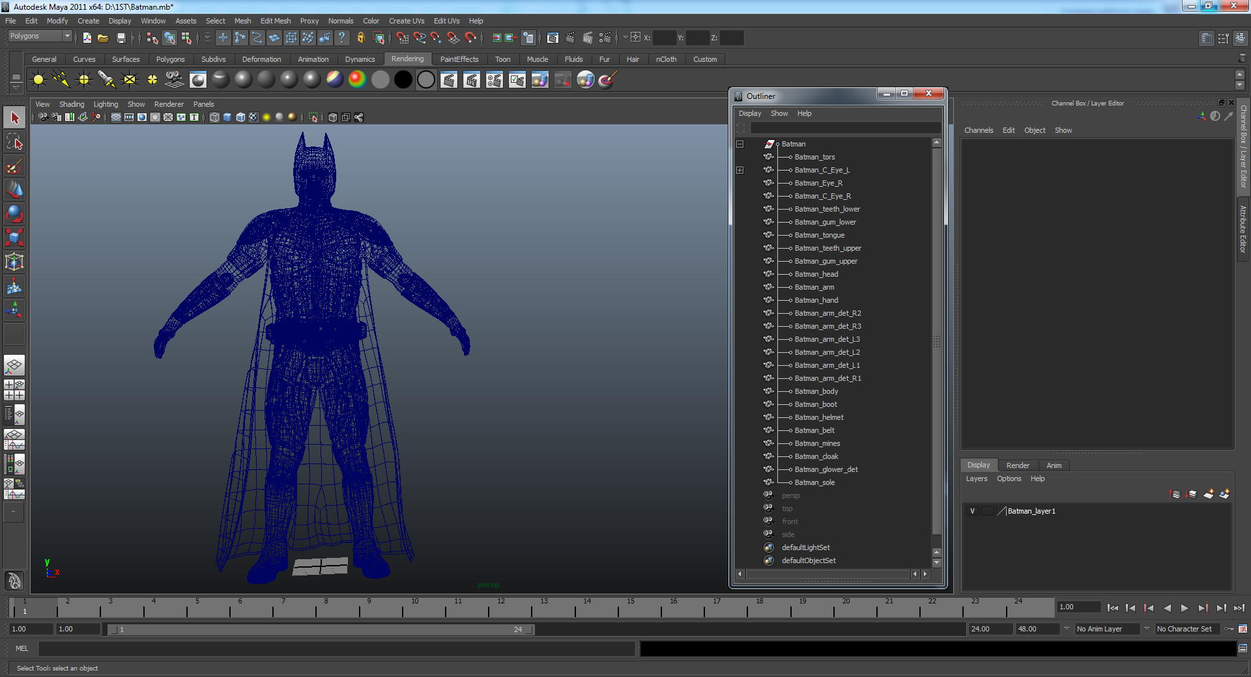
Task: Enable snap to points magnet icon
Action: [x=436, y=38]
